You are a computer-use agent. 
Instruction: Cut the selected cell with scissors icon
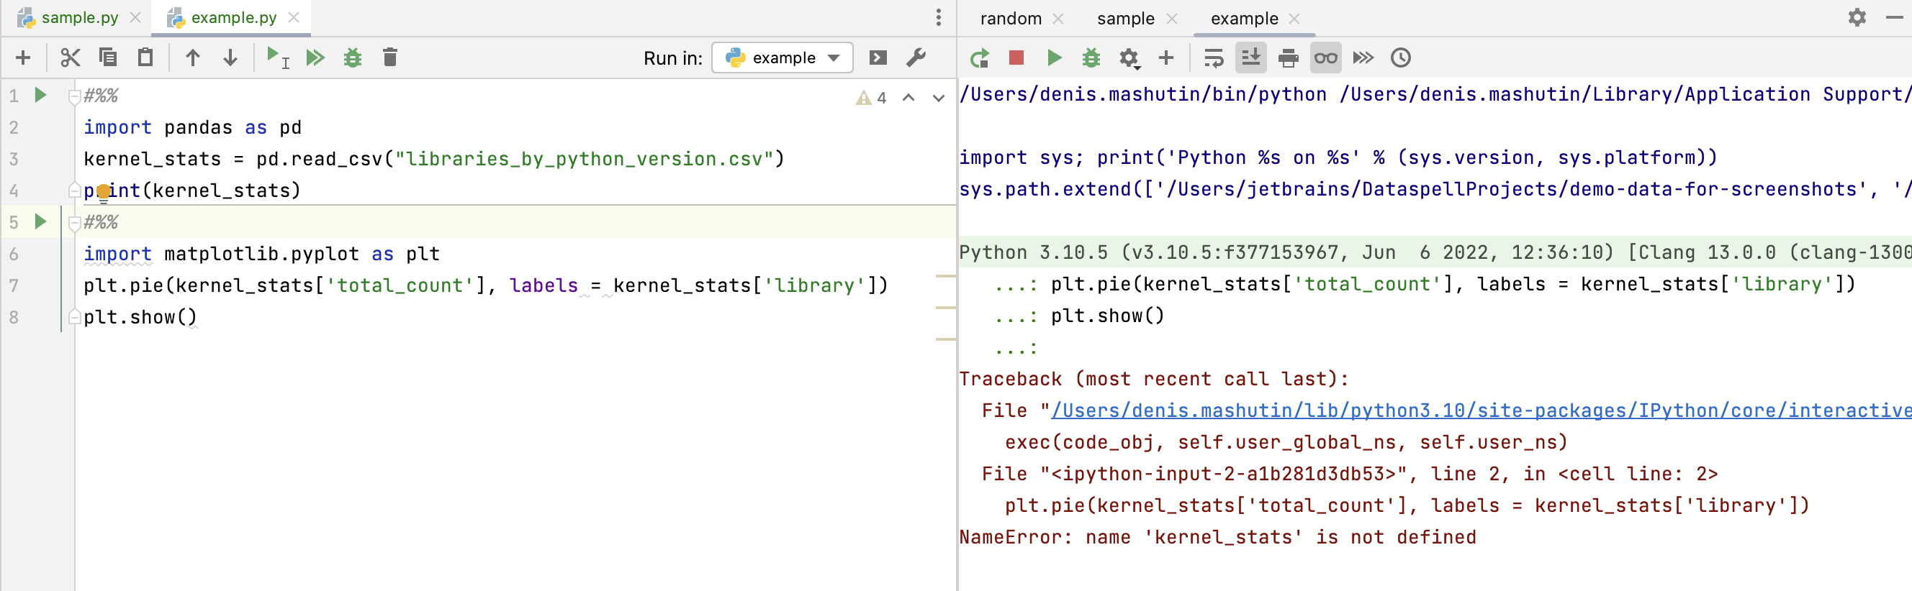[70, 58]
